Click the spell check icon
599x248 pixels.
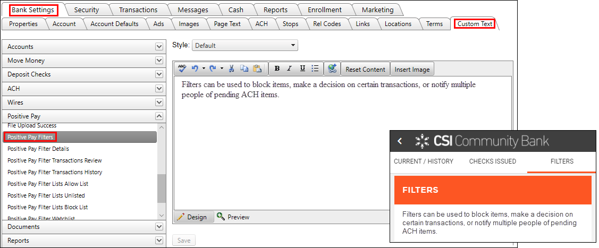click(182, 69)
